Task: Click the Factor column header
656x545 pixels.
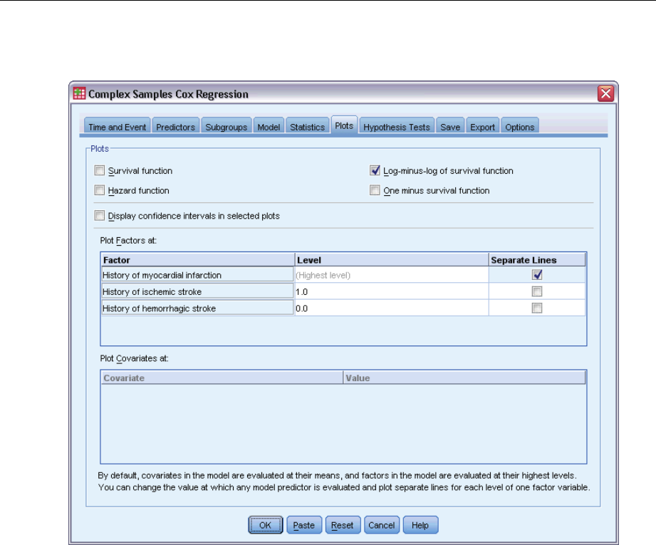Action: pyautogui.click(x=198, y=260)
